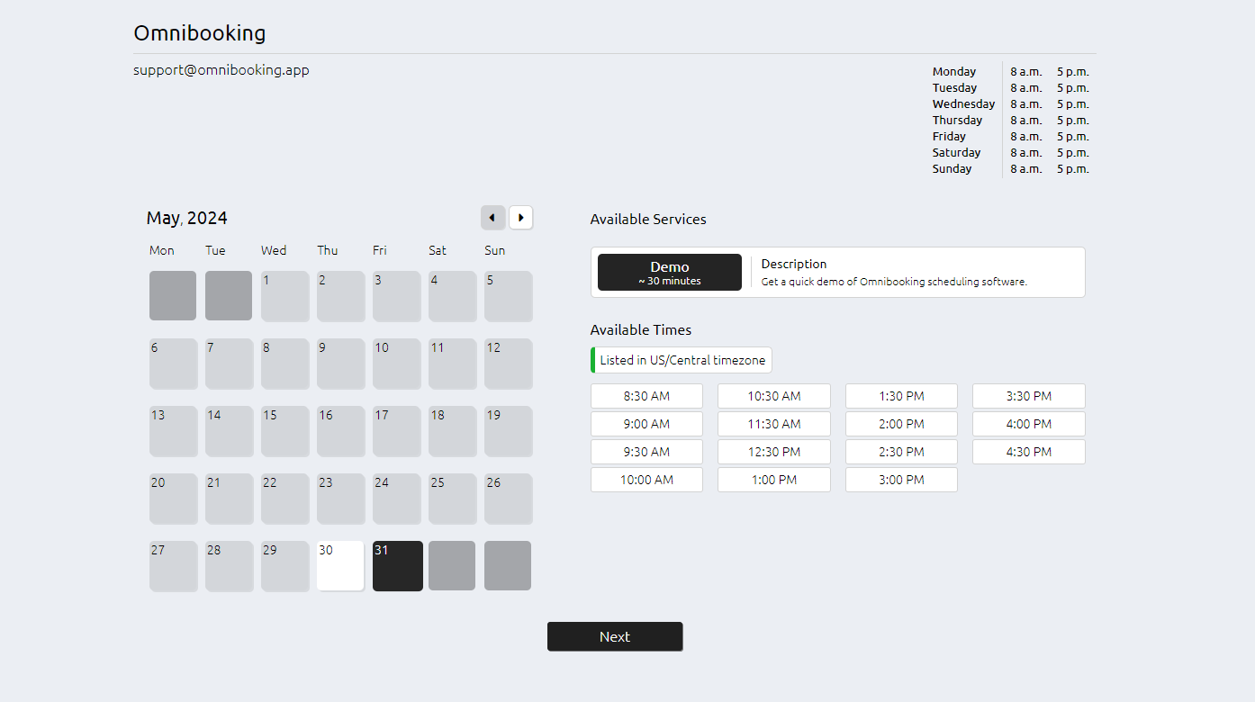Click the Available Services heading
1255x702 pixels.
648,219
